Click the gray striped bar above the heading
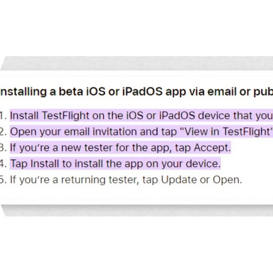 pos(136,64)
